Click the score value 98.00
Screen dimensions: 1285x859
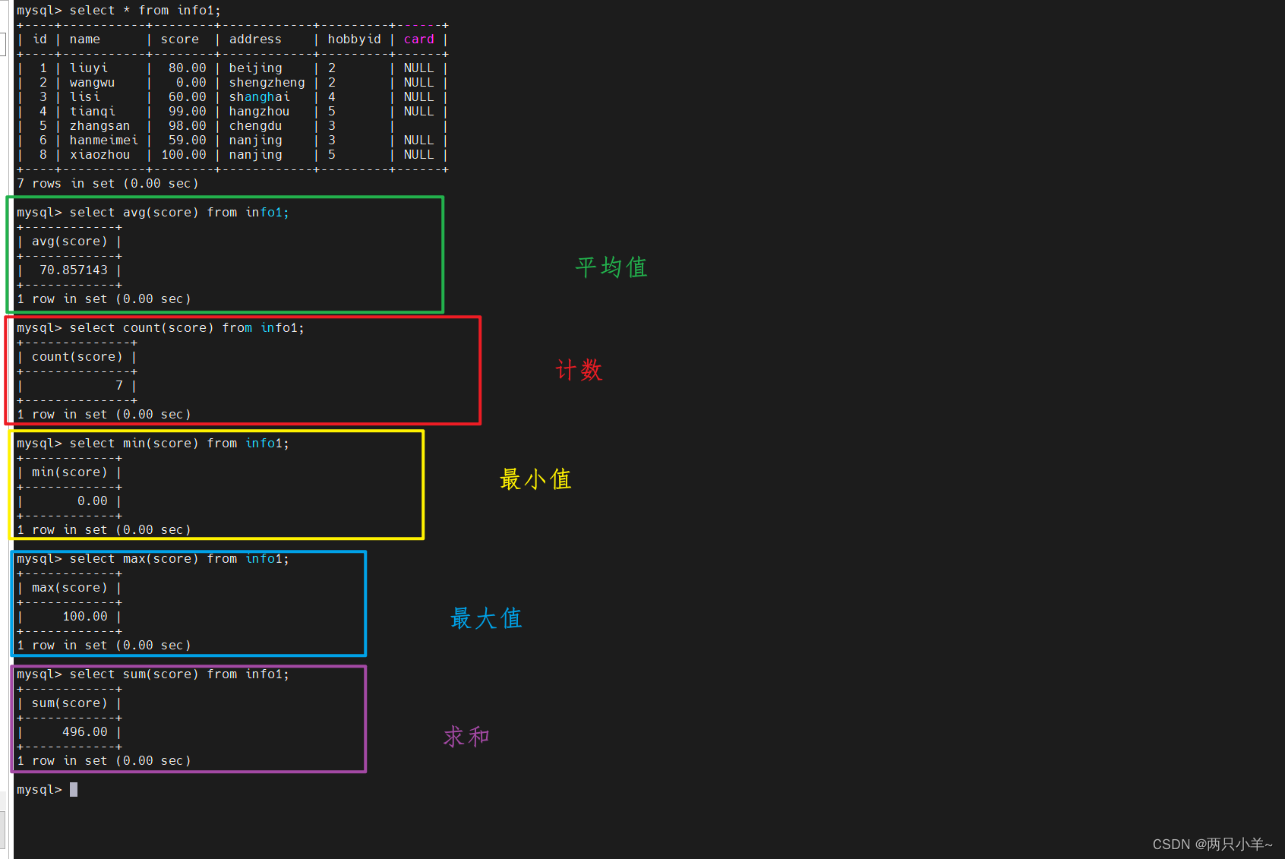click(187, 126)
